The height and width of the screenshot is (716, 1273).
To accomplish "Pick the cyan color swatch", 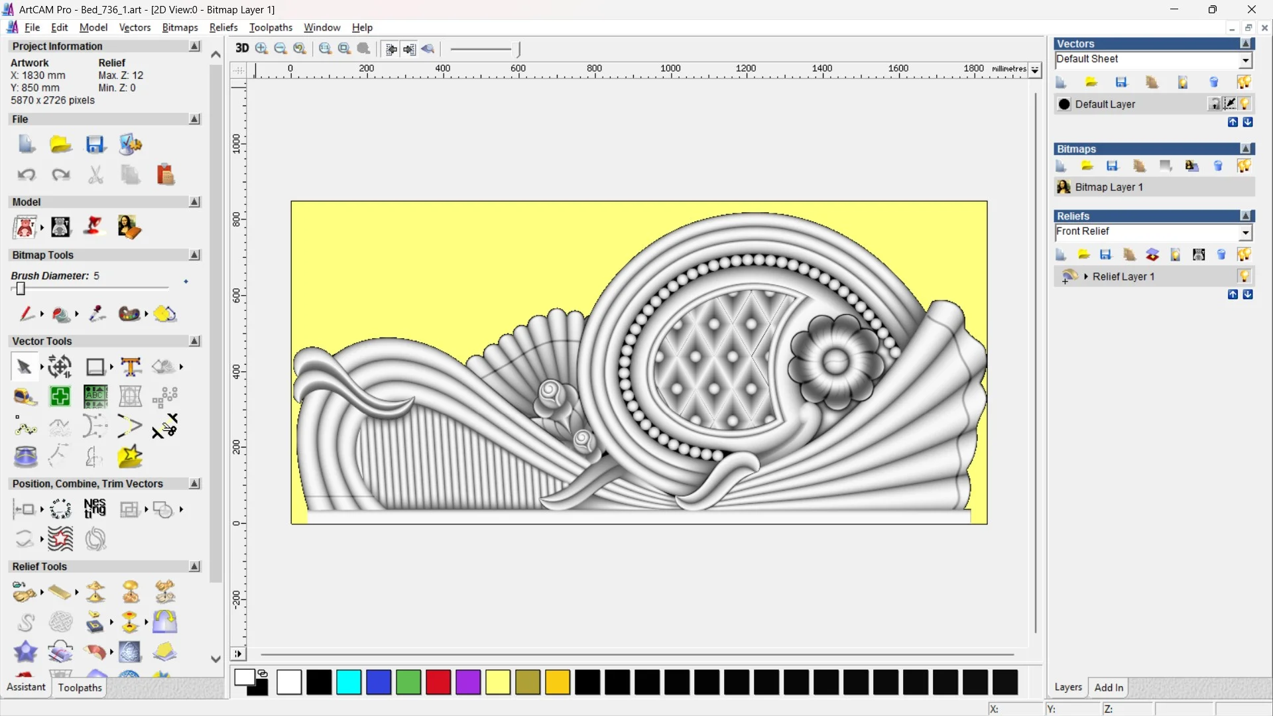I will pyautogui.click(x=349, y=682).
